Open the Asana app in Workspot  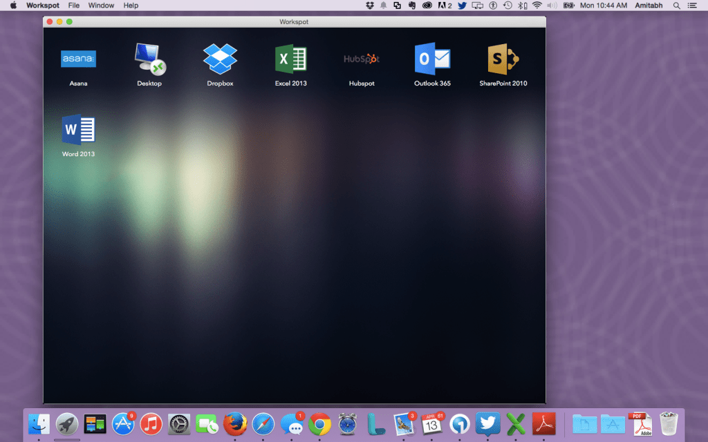tap(78, 59)
